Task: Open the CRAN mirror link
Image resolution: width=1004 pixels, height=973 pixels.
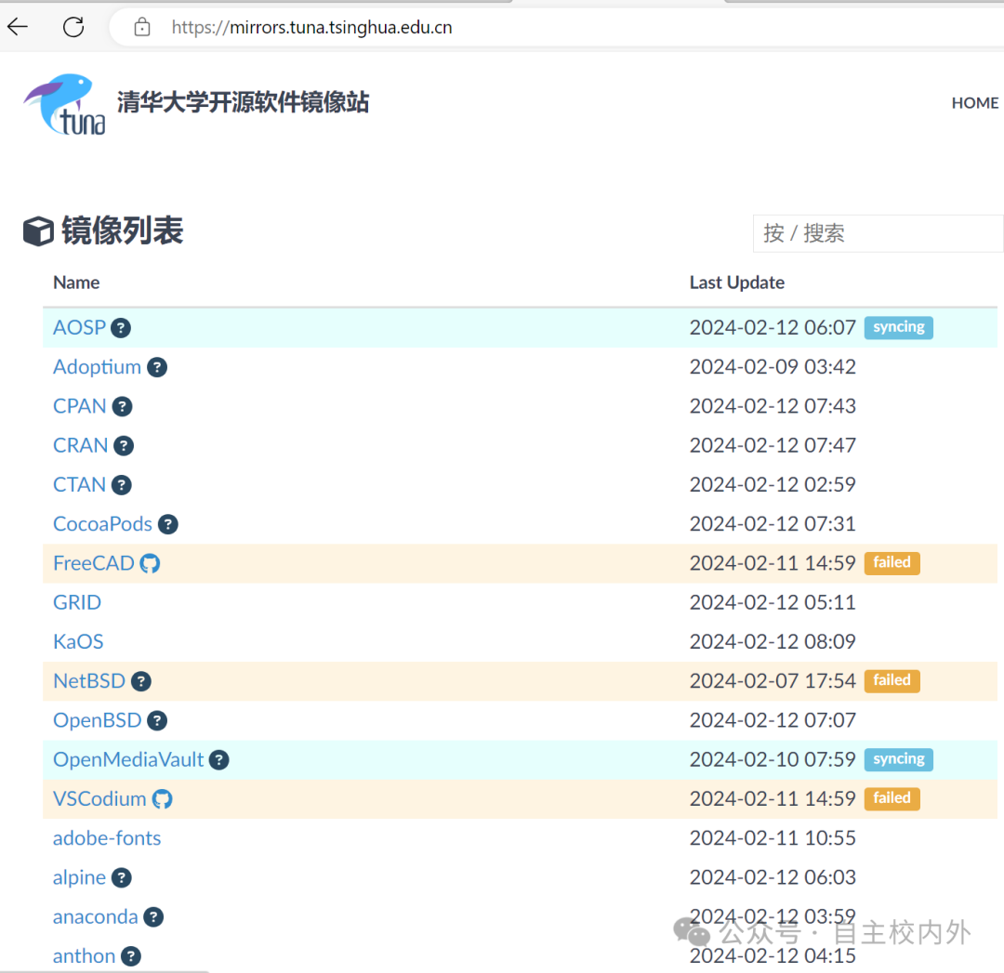Action: click(x=81, y=445)
